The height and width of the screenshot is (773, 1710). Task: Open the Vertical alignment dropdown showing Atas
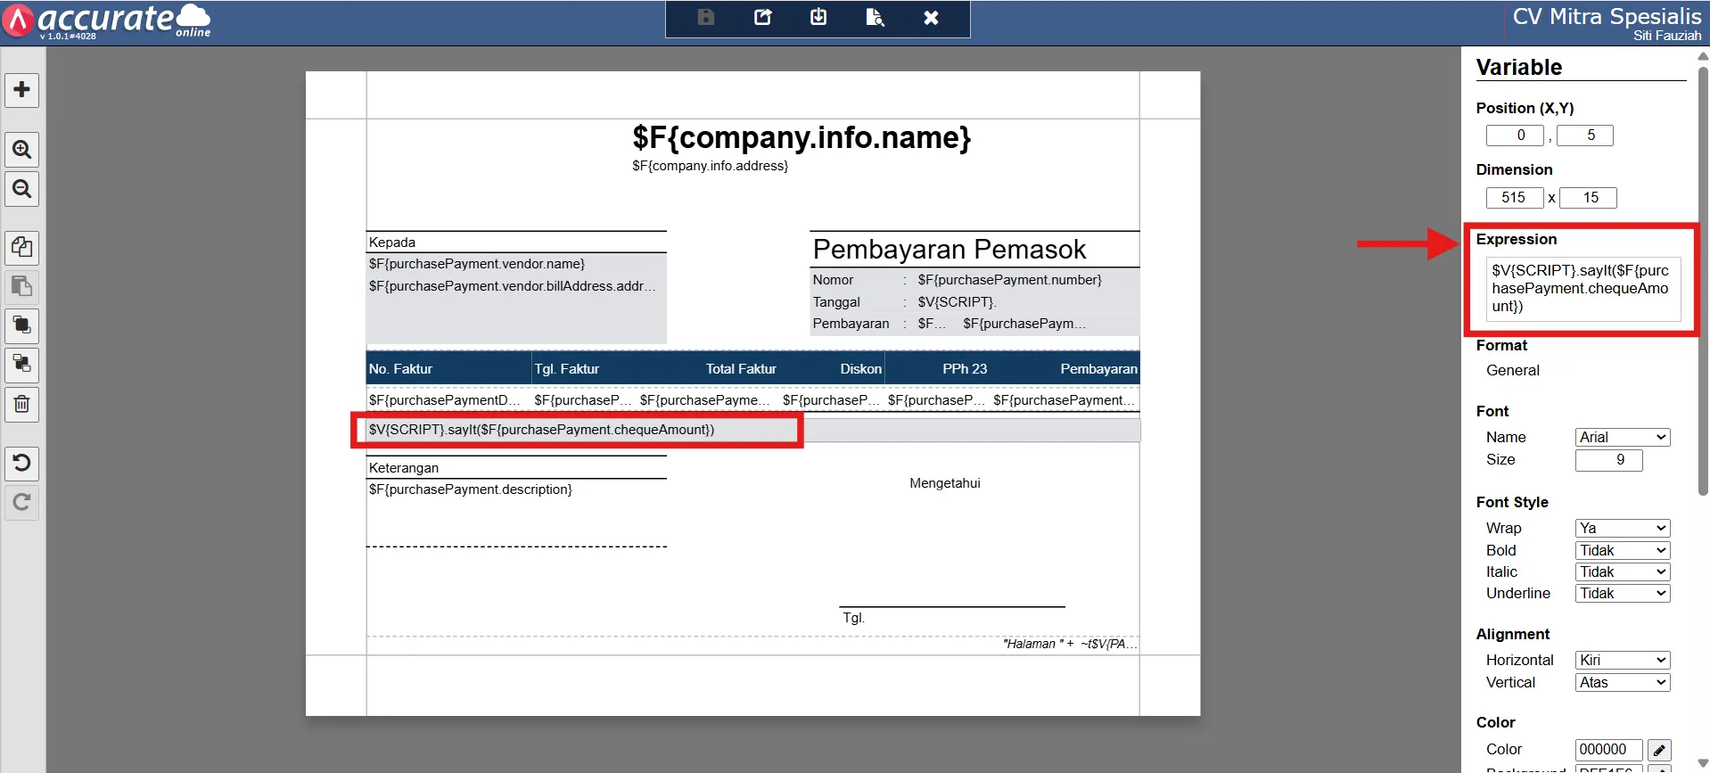point(1622,682)
